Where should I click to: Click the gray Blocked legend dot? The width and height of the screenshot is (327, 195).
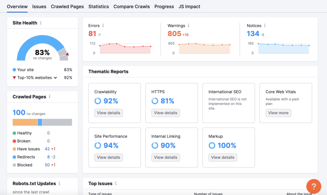click(14, 165)
